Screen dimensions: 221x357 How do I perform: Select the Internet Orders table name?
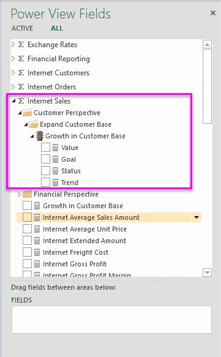(x=51, y=87)
